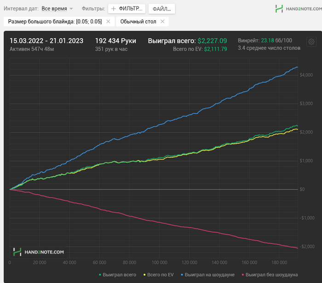Viewport: 322px width, 283px height.
Task: Click the 'ФАЙЛ...' button
Action: pyautogui.click(x=161, y=9)
